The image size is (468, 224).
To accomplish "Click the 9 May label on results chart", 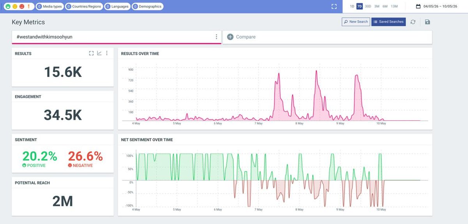I will pos(340,124).
